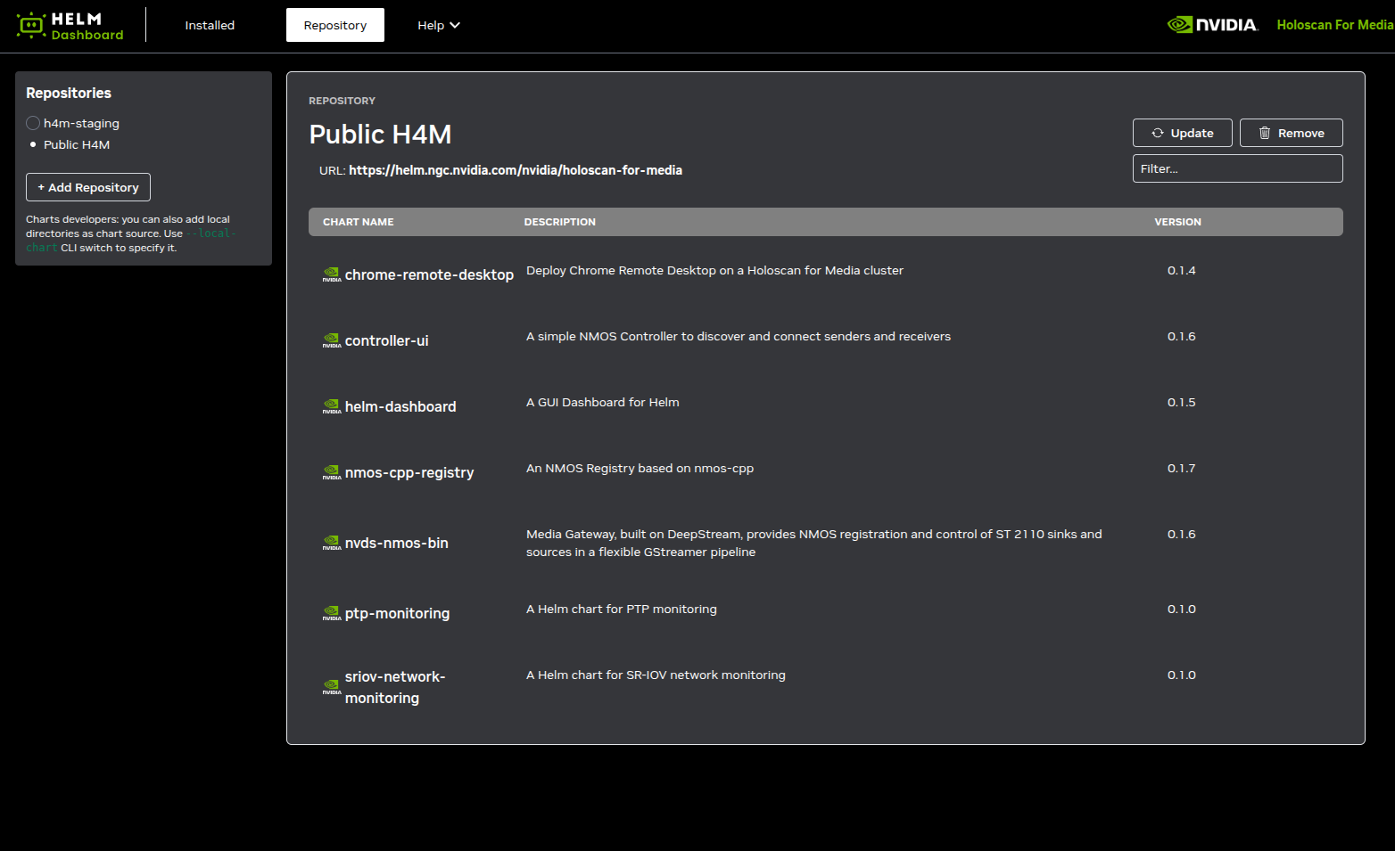Click NVIDIA icon beside nmos-cpp-registry chart
This screenshot has height=851, width=1395.
pos(332,472)
